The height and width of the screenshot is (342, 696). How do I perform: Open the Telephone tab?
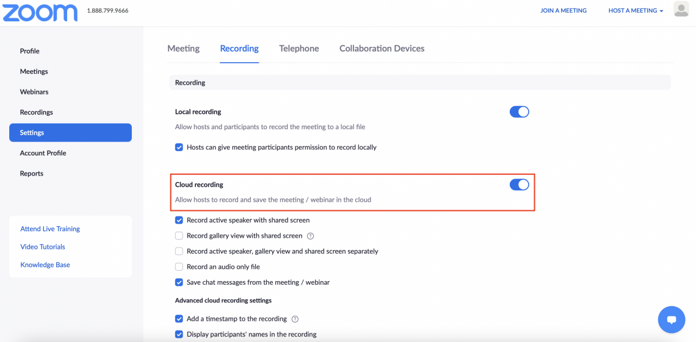pyautogui.click(x=299, y=48)
